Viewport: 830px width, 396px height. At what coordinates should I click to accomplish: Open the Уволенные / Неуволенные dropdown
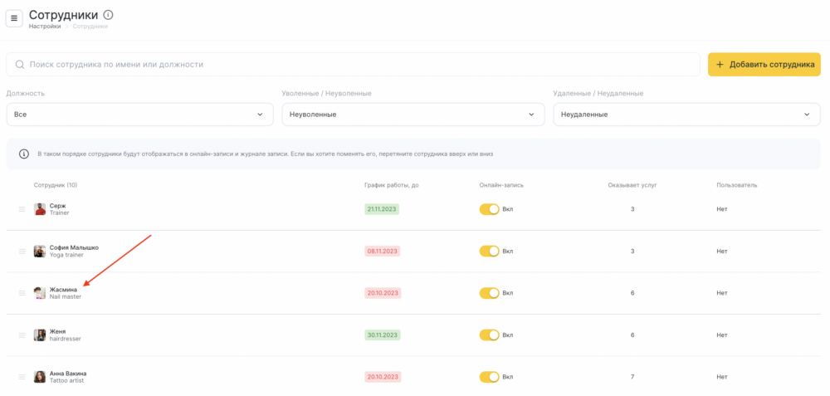pyautogui.click(x=413, y=115)
